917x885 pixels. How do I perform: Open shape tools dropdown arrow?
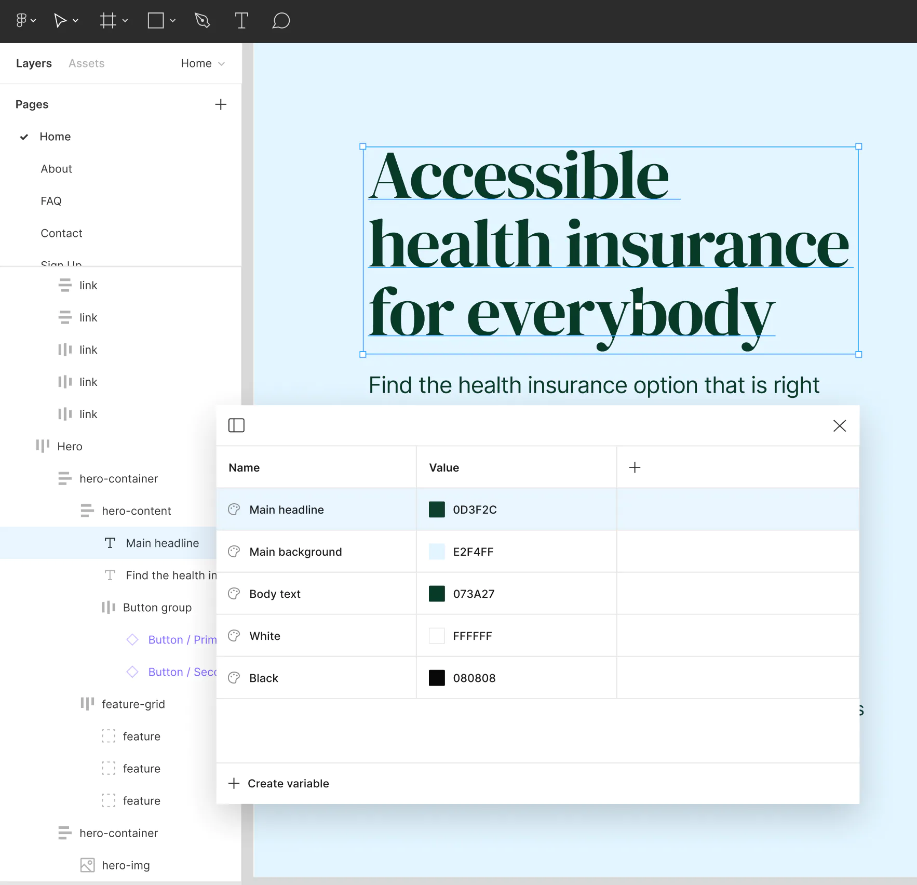(x=173, y=21)
